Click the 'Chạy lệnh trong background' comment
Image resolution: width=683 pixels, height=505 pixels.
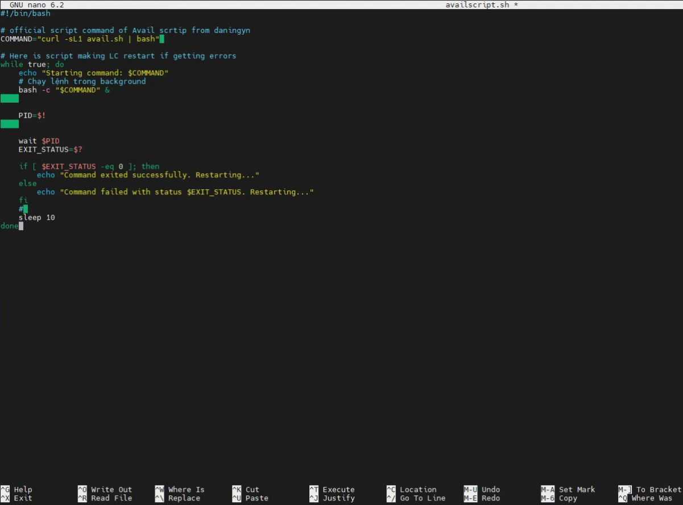coord(82,81)
